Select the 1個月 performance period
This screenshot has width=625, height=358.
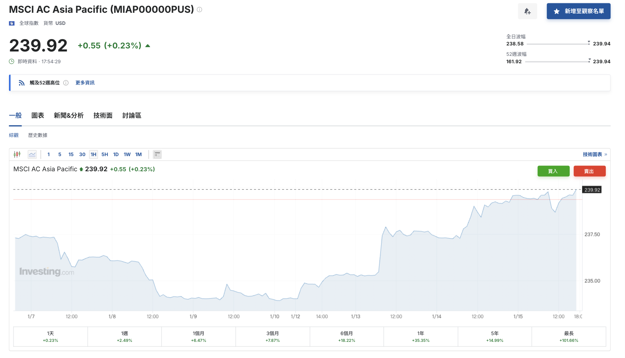(x=199, y=336)
